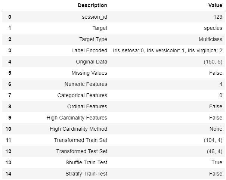This screenshot has height=180, width=226.
Task: Click the Ordinal Features label
Action: point(87,106)
